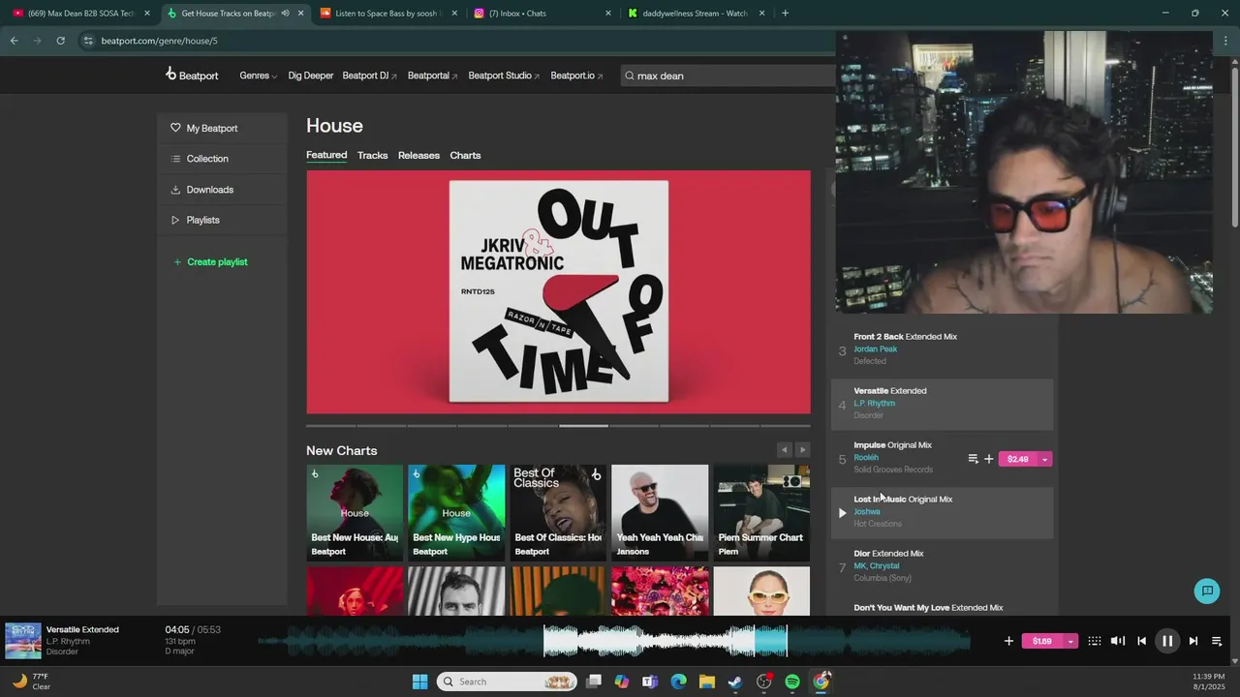Show next New Charts page arrow

click(802, 450)
